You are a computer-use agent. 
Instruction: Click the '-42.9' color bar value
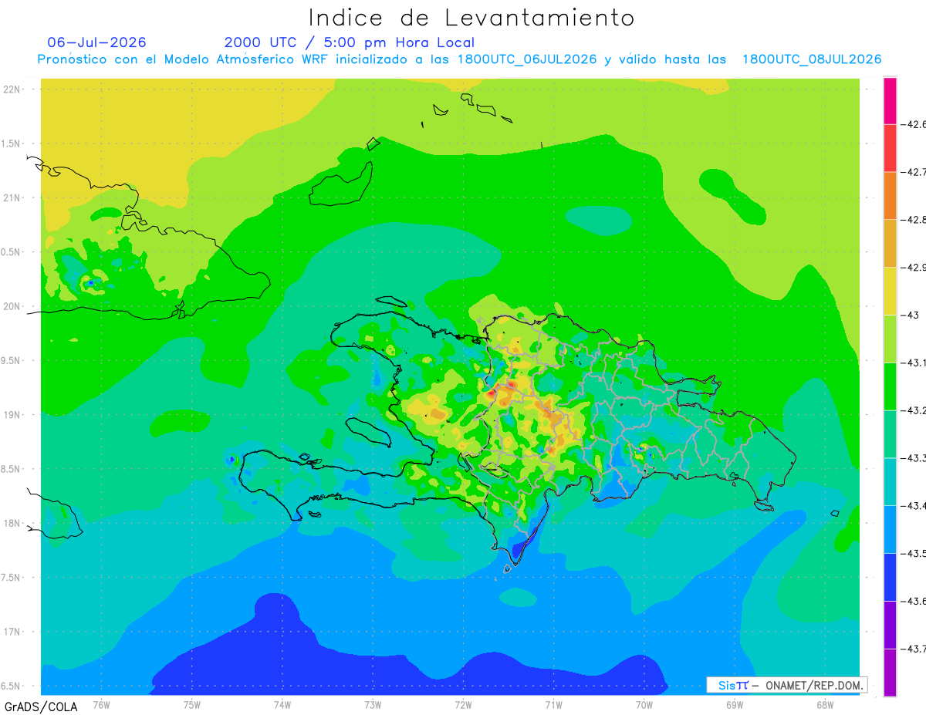click(x=914, y=268)
